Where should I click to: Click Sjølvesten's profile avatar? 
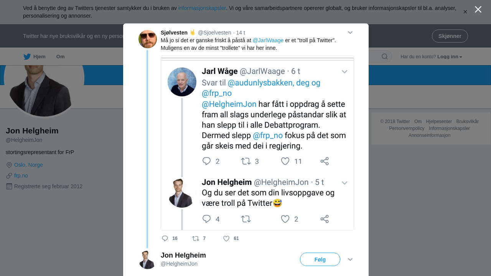point(148,39)
